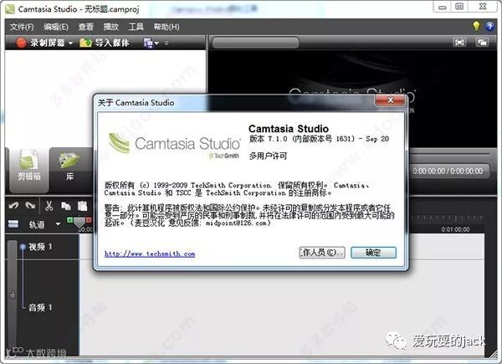
Task: Open the 编辑(E) menu
Action: click(56, 27)
